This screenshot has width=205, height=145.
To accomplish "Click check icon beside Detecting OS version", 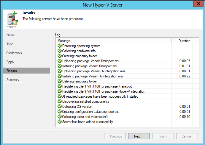I will (60, 106).
